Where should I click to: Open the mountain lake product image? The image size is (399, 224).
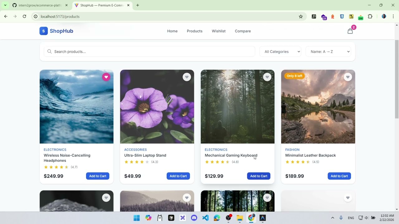coord(318,107)
